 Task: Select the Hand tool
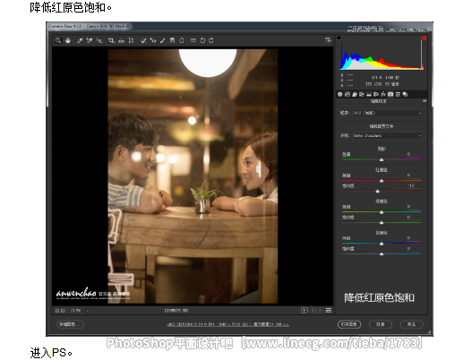(68, 40)
